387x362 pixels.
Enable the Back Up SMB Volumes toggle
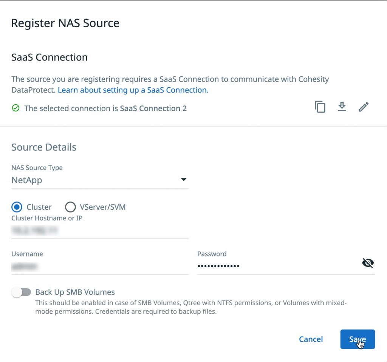[x=22, y=292]
